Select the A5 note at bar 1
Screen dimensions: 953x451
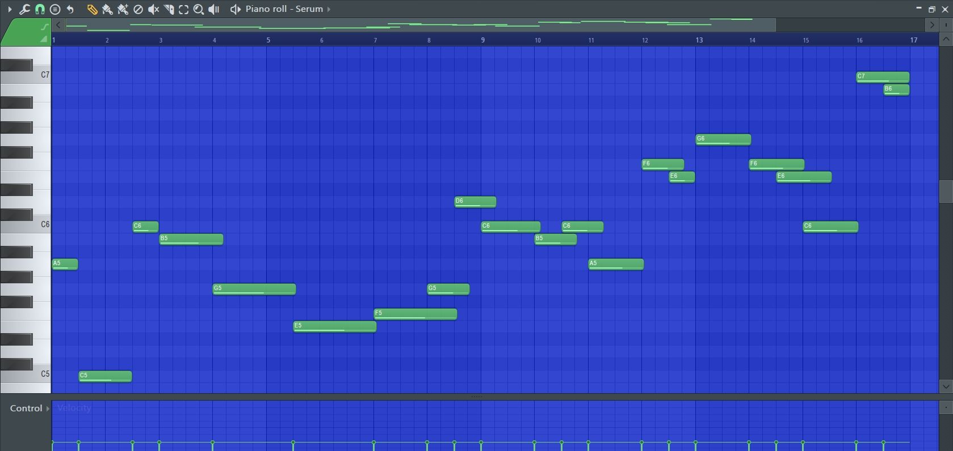coord(65,264)
